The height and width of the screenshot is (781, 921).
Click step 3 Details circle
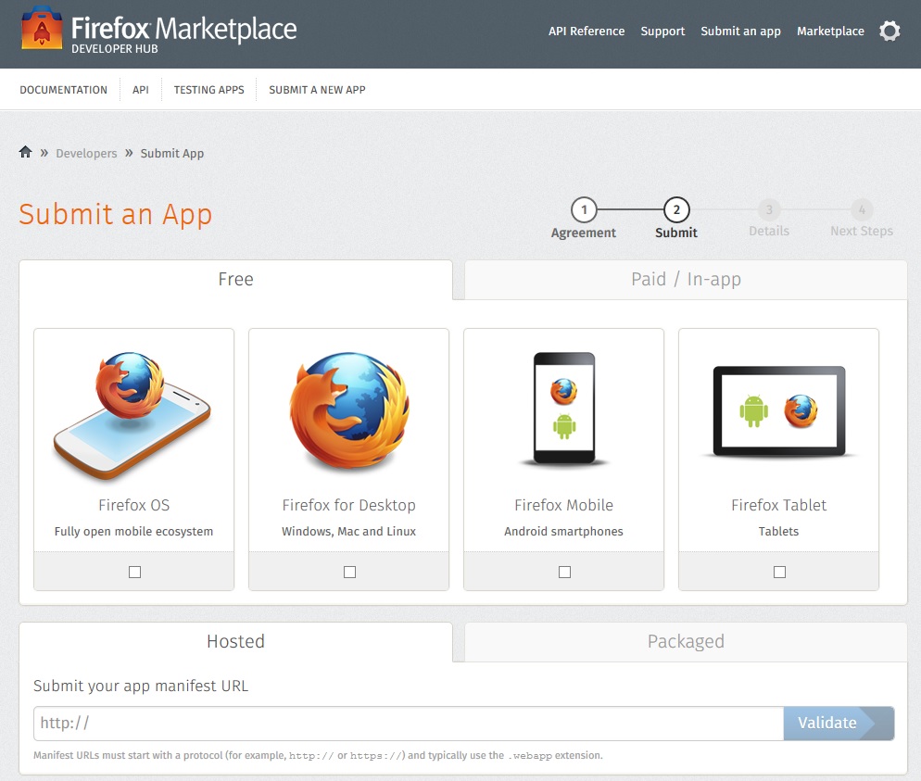click(769, 209)
